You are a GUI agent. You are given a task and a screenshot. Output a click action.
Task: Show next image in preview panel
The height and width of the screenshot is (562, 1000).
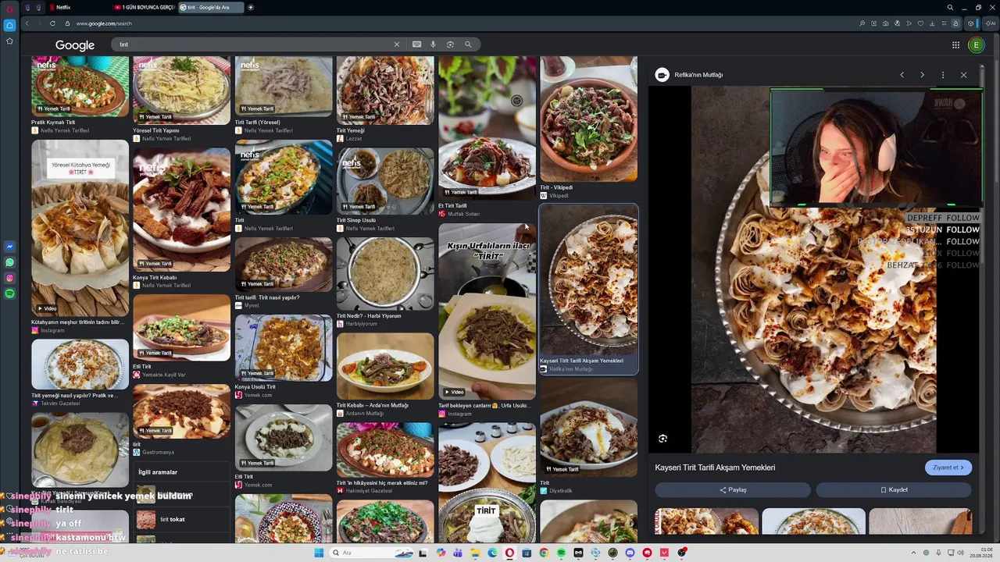[x=922, y=75]
